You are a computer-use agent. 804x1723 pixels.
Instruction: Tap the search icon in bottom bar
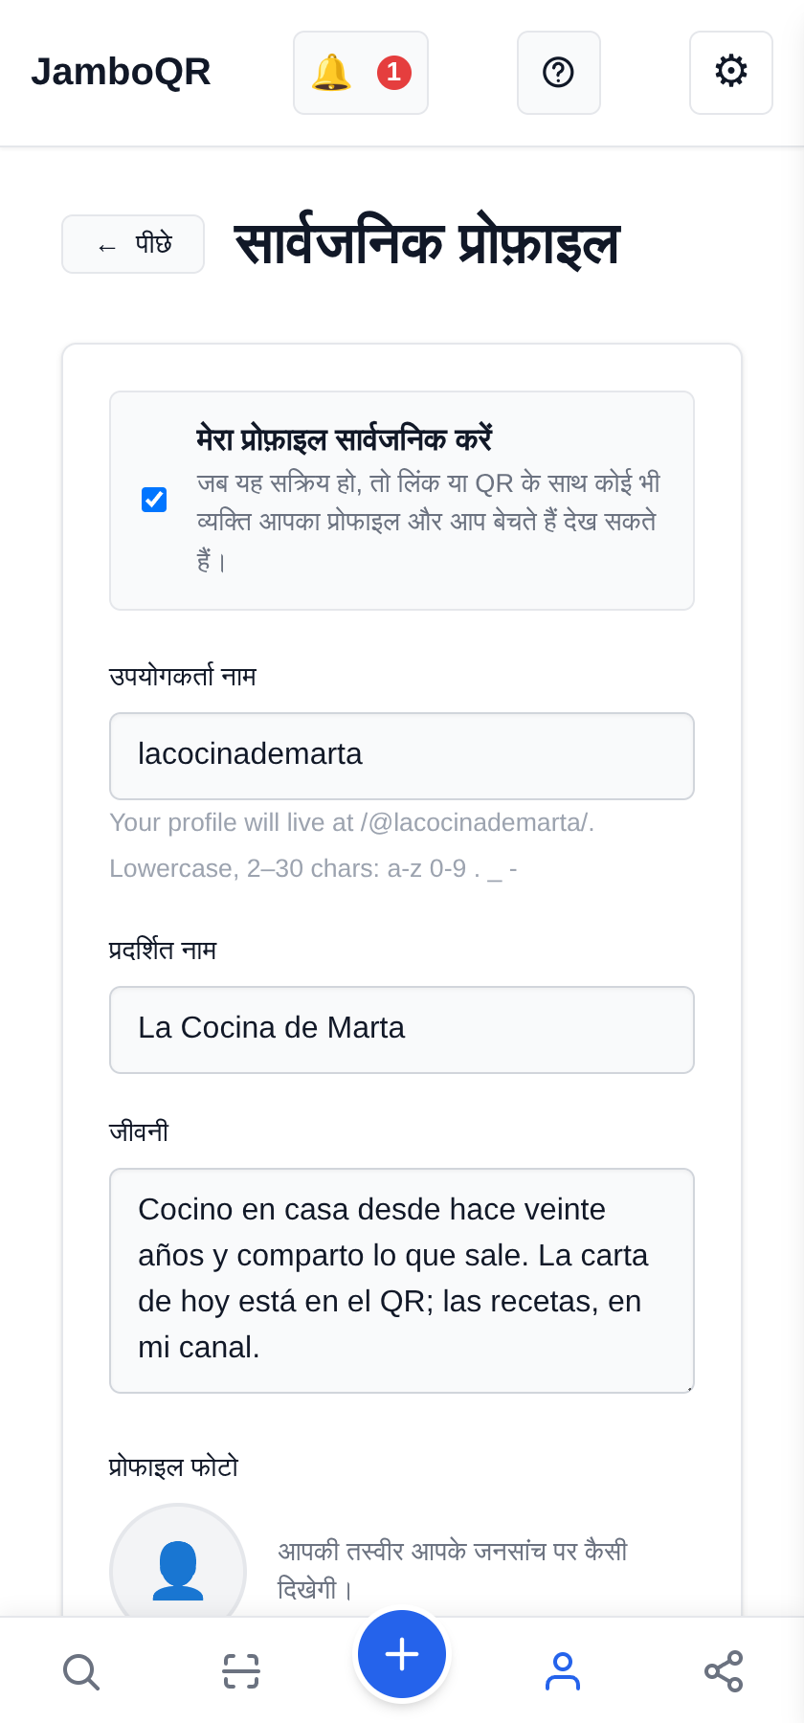coord(80,1671)
